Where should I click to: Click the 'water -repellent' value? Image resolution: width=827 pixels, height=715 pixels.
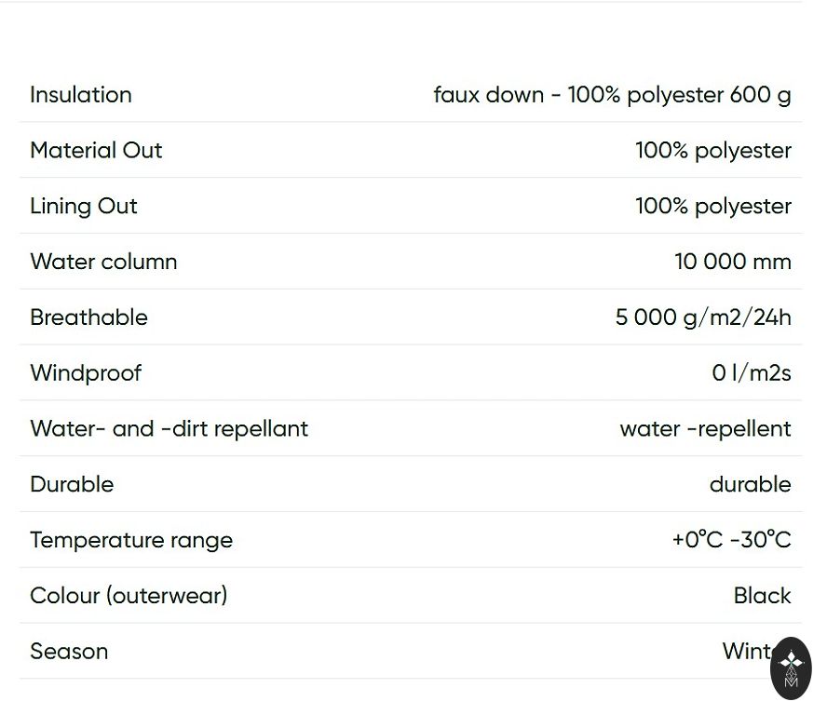(705, 429)
